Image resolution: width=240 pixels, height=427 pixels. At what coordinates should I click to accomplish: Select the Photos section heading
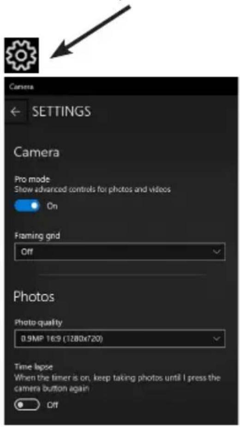pyautogui.click(x=34, y=296)
